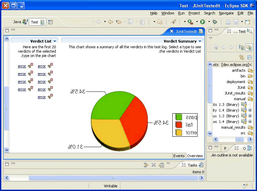Launch Debug with the bug icon

[215, 22]
